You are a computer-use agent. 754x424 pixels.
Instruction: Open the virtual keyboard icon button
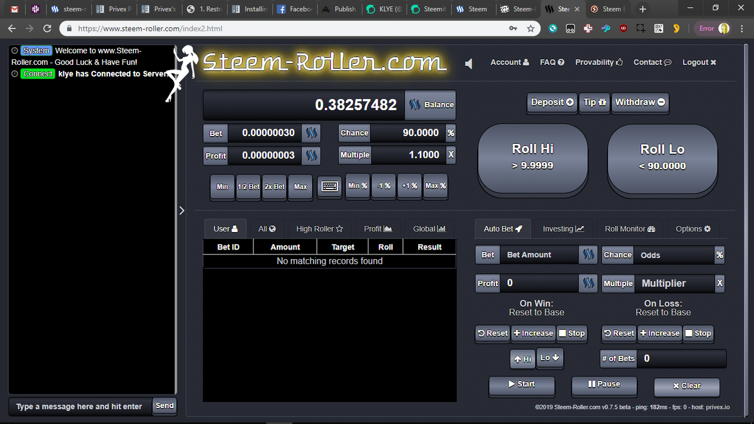coord(329,187)
